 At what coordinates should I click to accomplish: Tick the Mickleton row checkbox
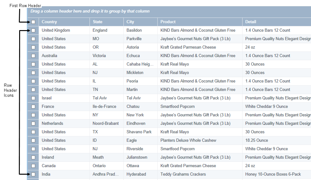tap(33, 73)
